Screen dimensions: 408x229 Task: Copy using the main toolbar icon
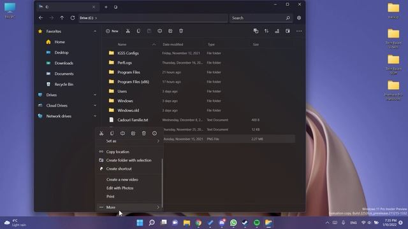pos(138,31)
